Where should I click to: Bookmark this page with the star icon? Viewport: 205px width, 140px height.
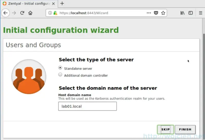click(163, 13)
